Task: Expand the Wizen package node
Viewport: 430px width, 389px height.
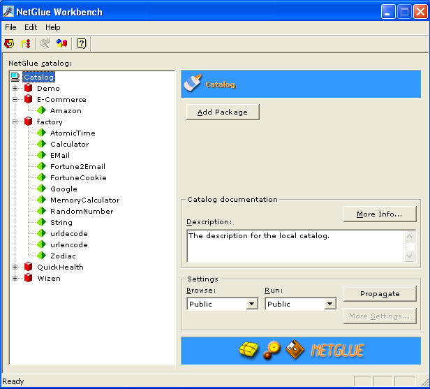Action: coord(15,278)
